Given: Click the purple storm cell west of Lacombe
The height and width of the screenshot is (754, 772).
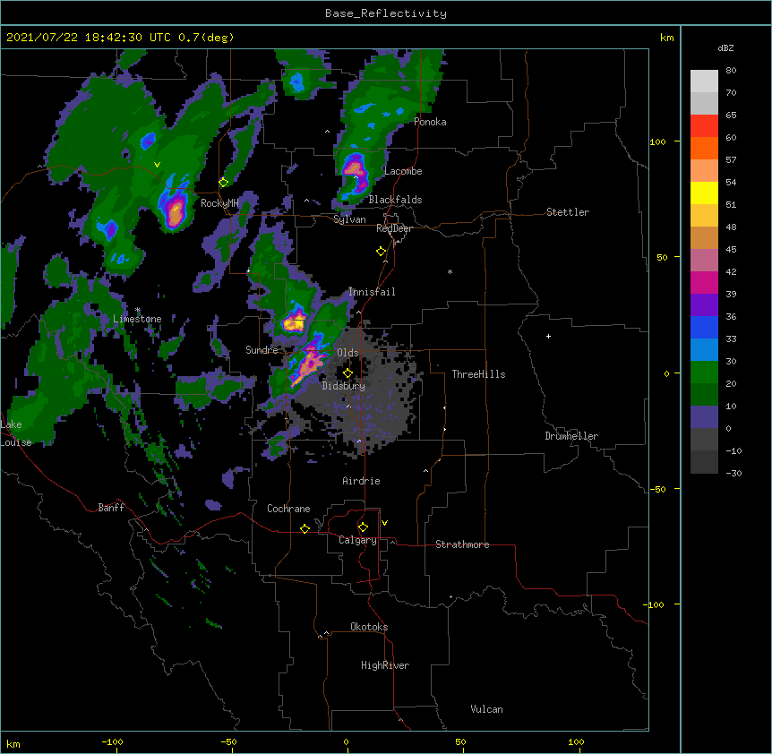Looking at the screenshot, I should pyautogui.click(x=356, y=173).
